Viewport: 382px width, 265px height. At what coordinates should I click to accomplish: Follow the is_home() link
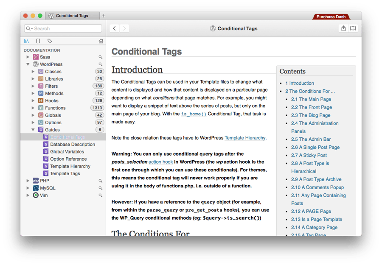(x=194, y=114)
